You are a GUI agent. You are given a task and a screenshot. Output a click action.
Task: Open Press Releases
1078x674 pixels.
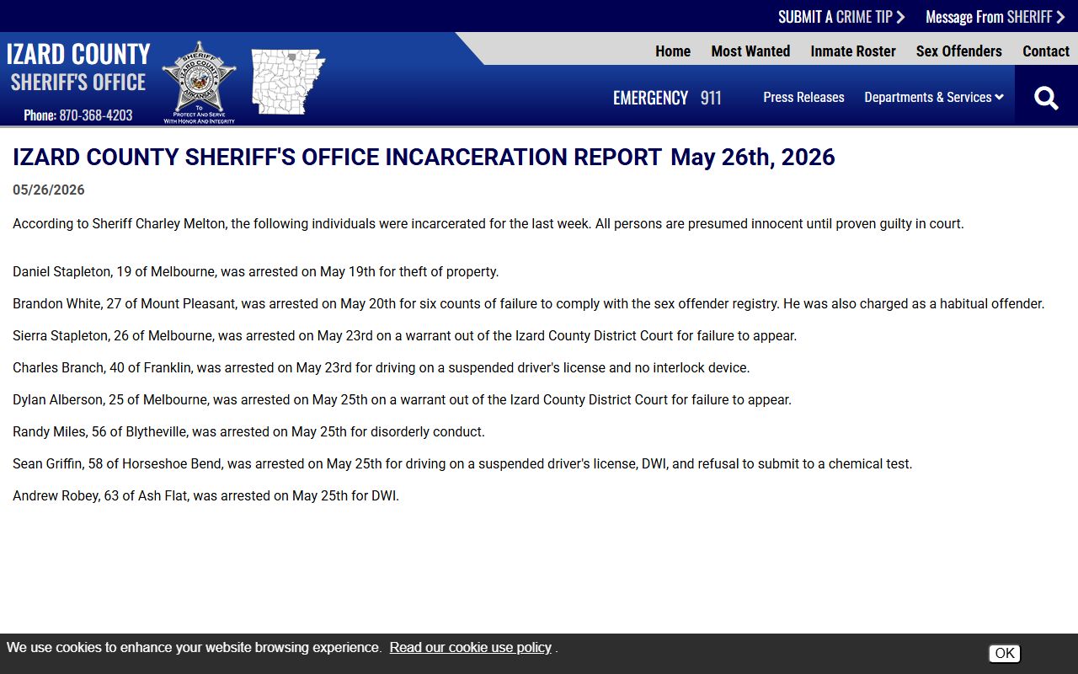tap(803, 98)
